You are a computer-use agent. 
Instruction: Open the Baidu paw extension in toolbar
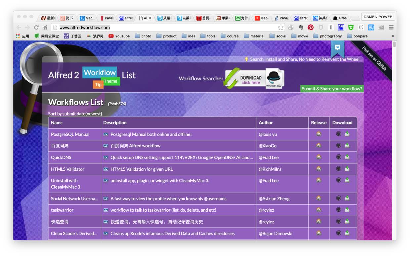(x=341, y=27)
